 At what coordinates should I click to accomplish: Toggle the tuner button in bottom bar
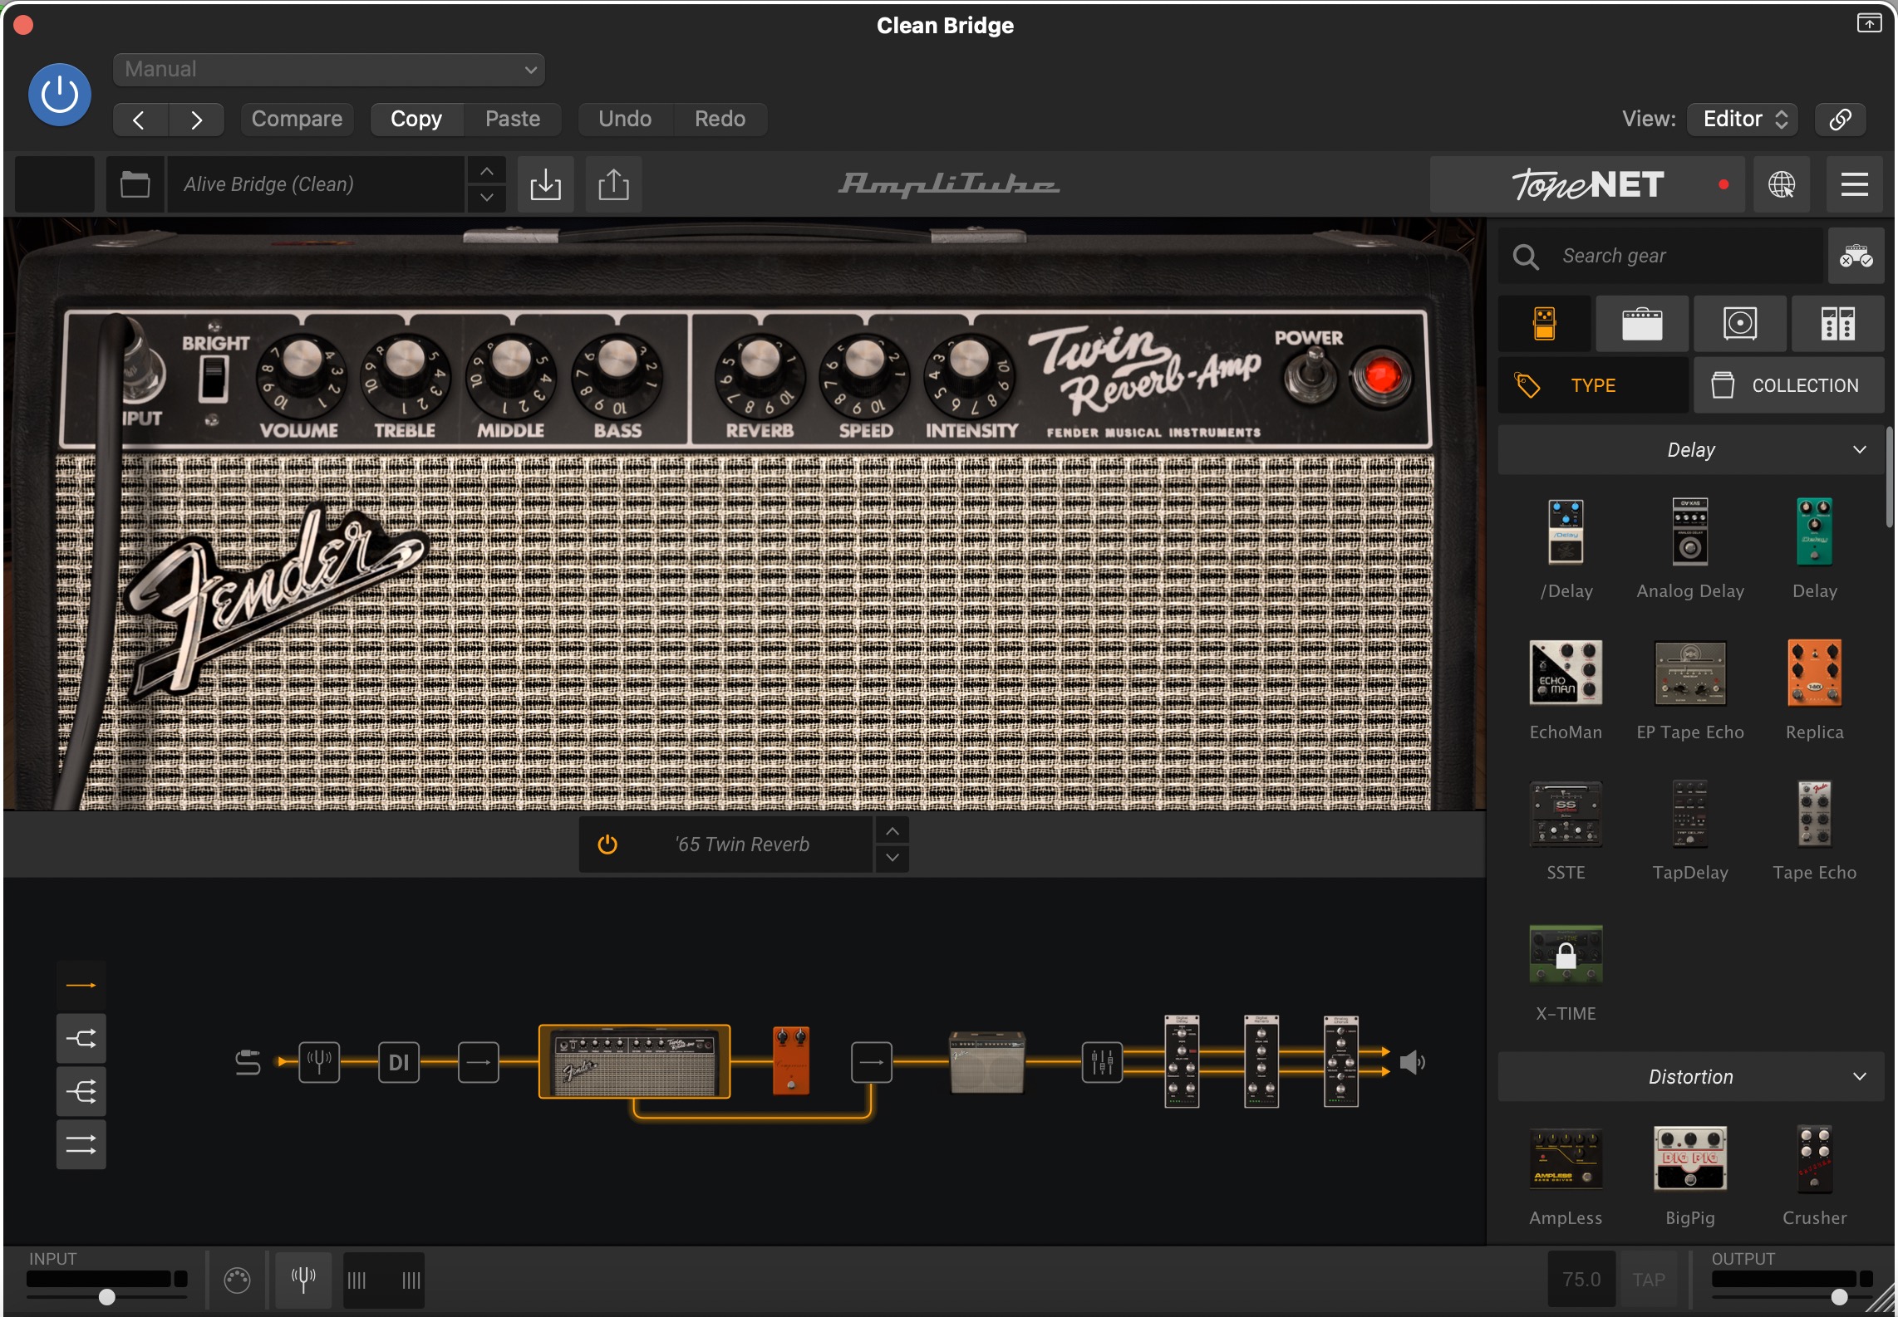tap(303, 1280)
